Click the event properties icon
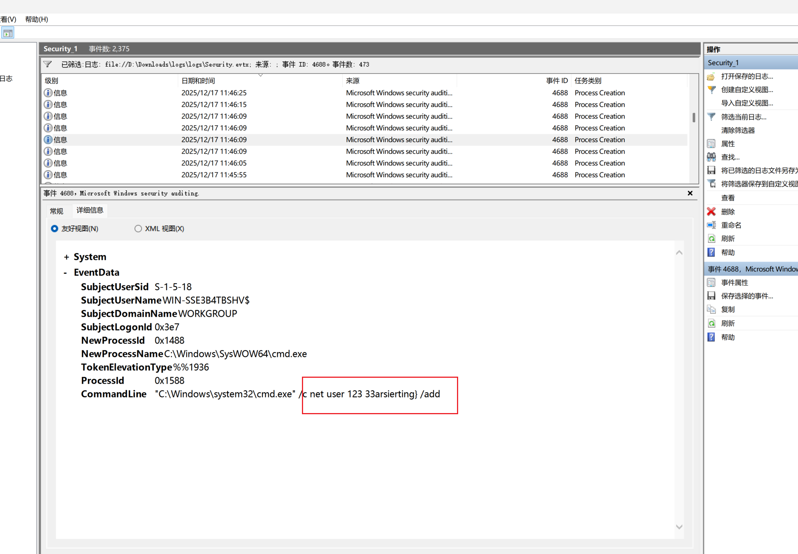The height and width of the screenshot is (554, 798). point(711,283)
